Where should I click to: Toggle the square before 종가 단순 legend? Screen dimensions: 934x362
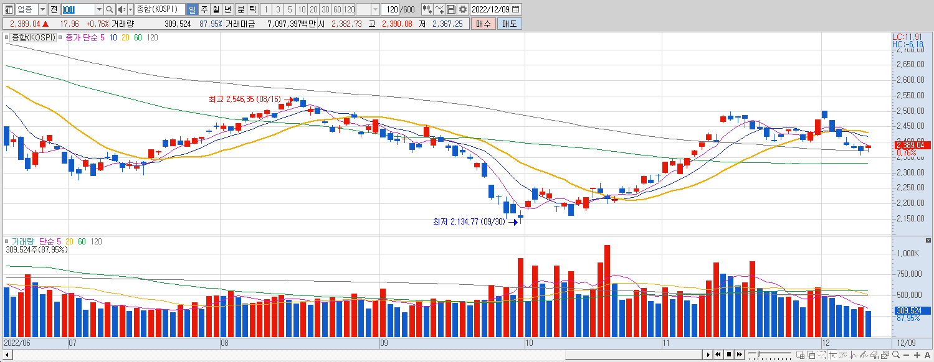click(61, 38)
